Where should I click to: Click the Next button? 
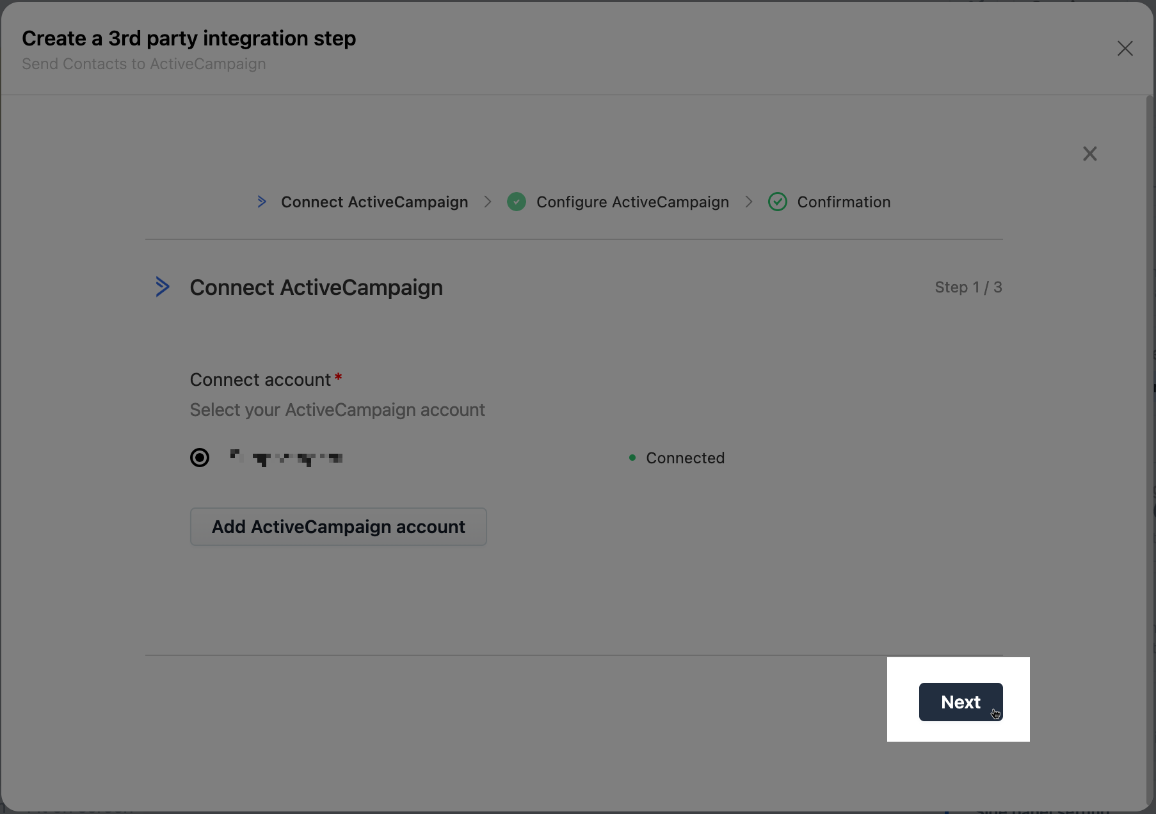(x=961, y=702)
